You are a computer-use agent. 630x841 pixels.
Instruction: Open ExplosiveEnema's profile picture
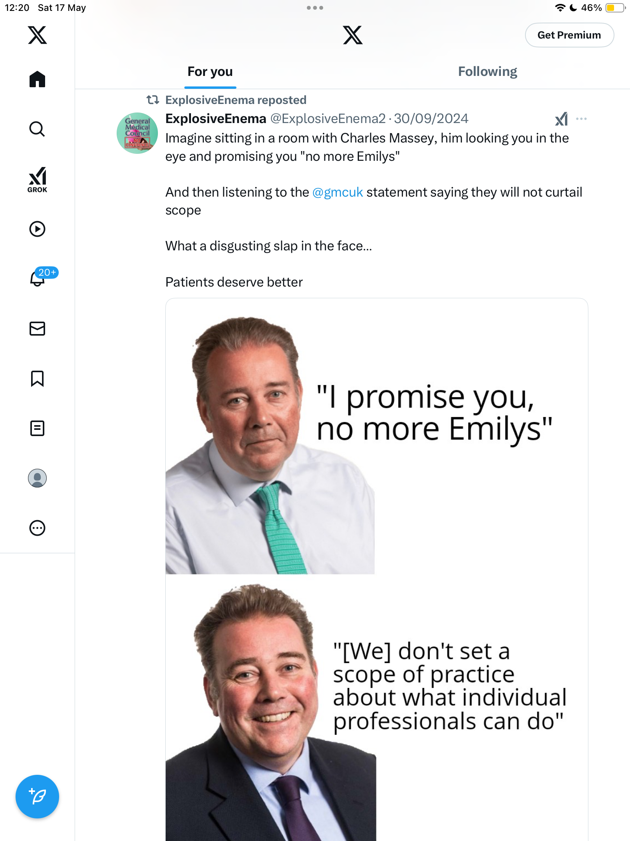[137, 133]
